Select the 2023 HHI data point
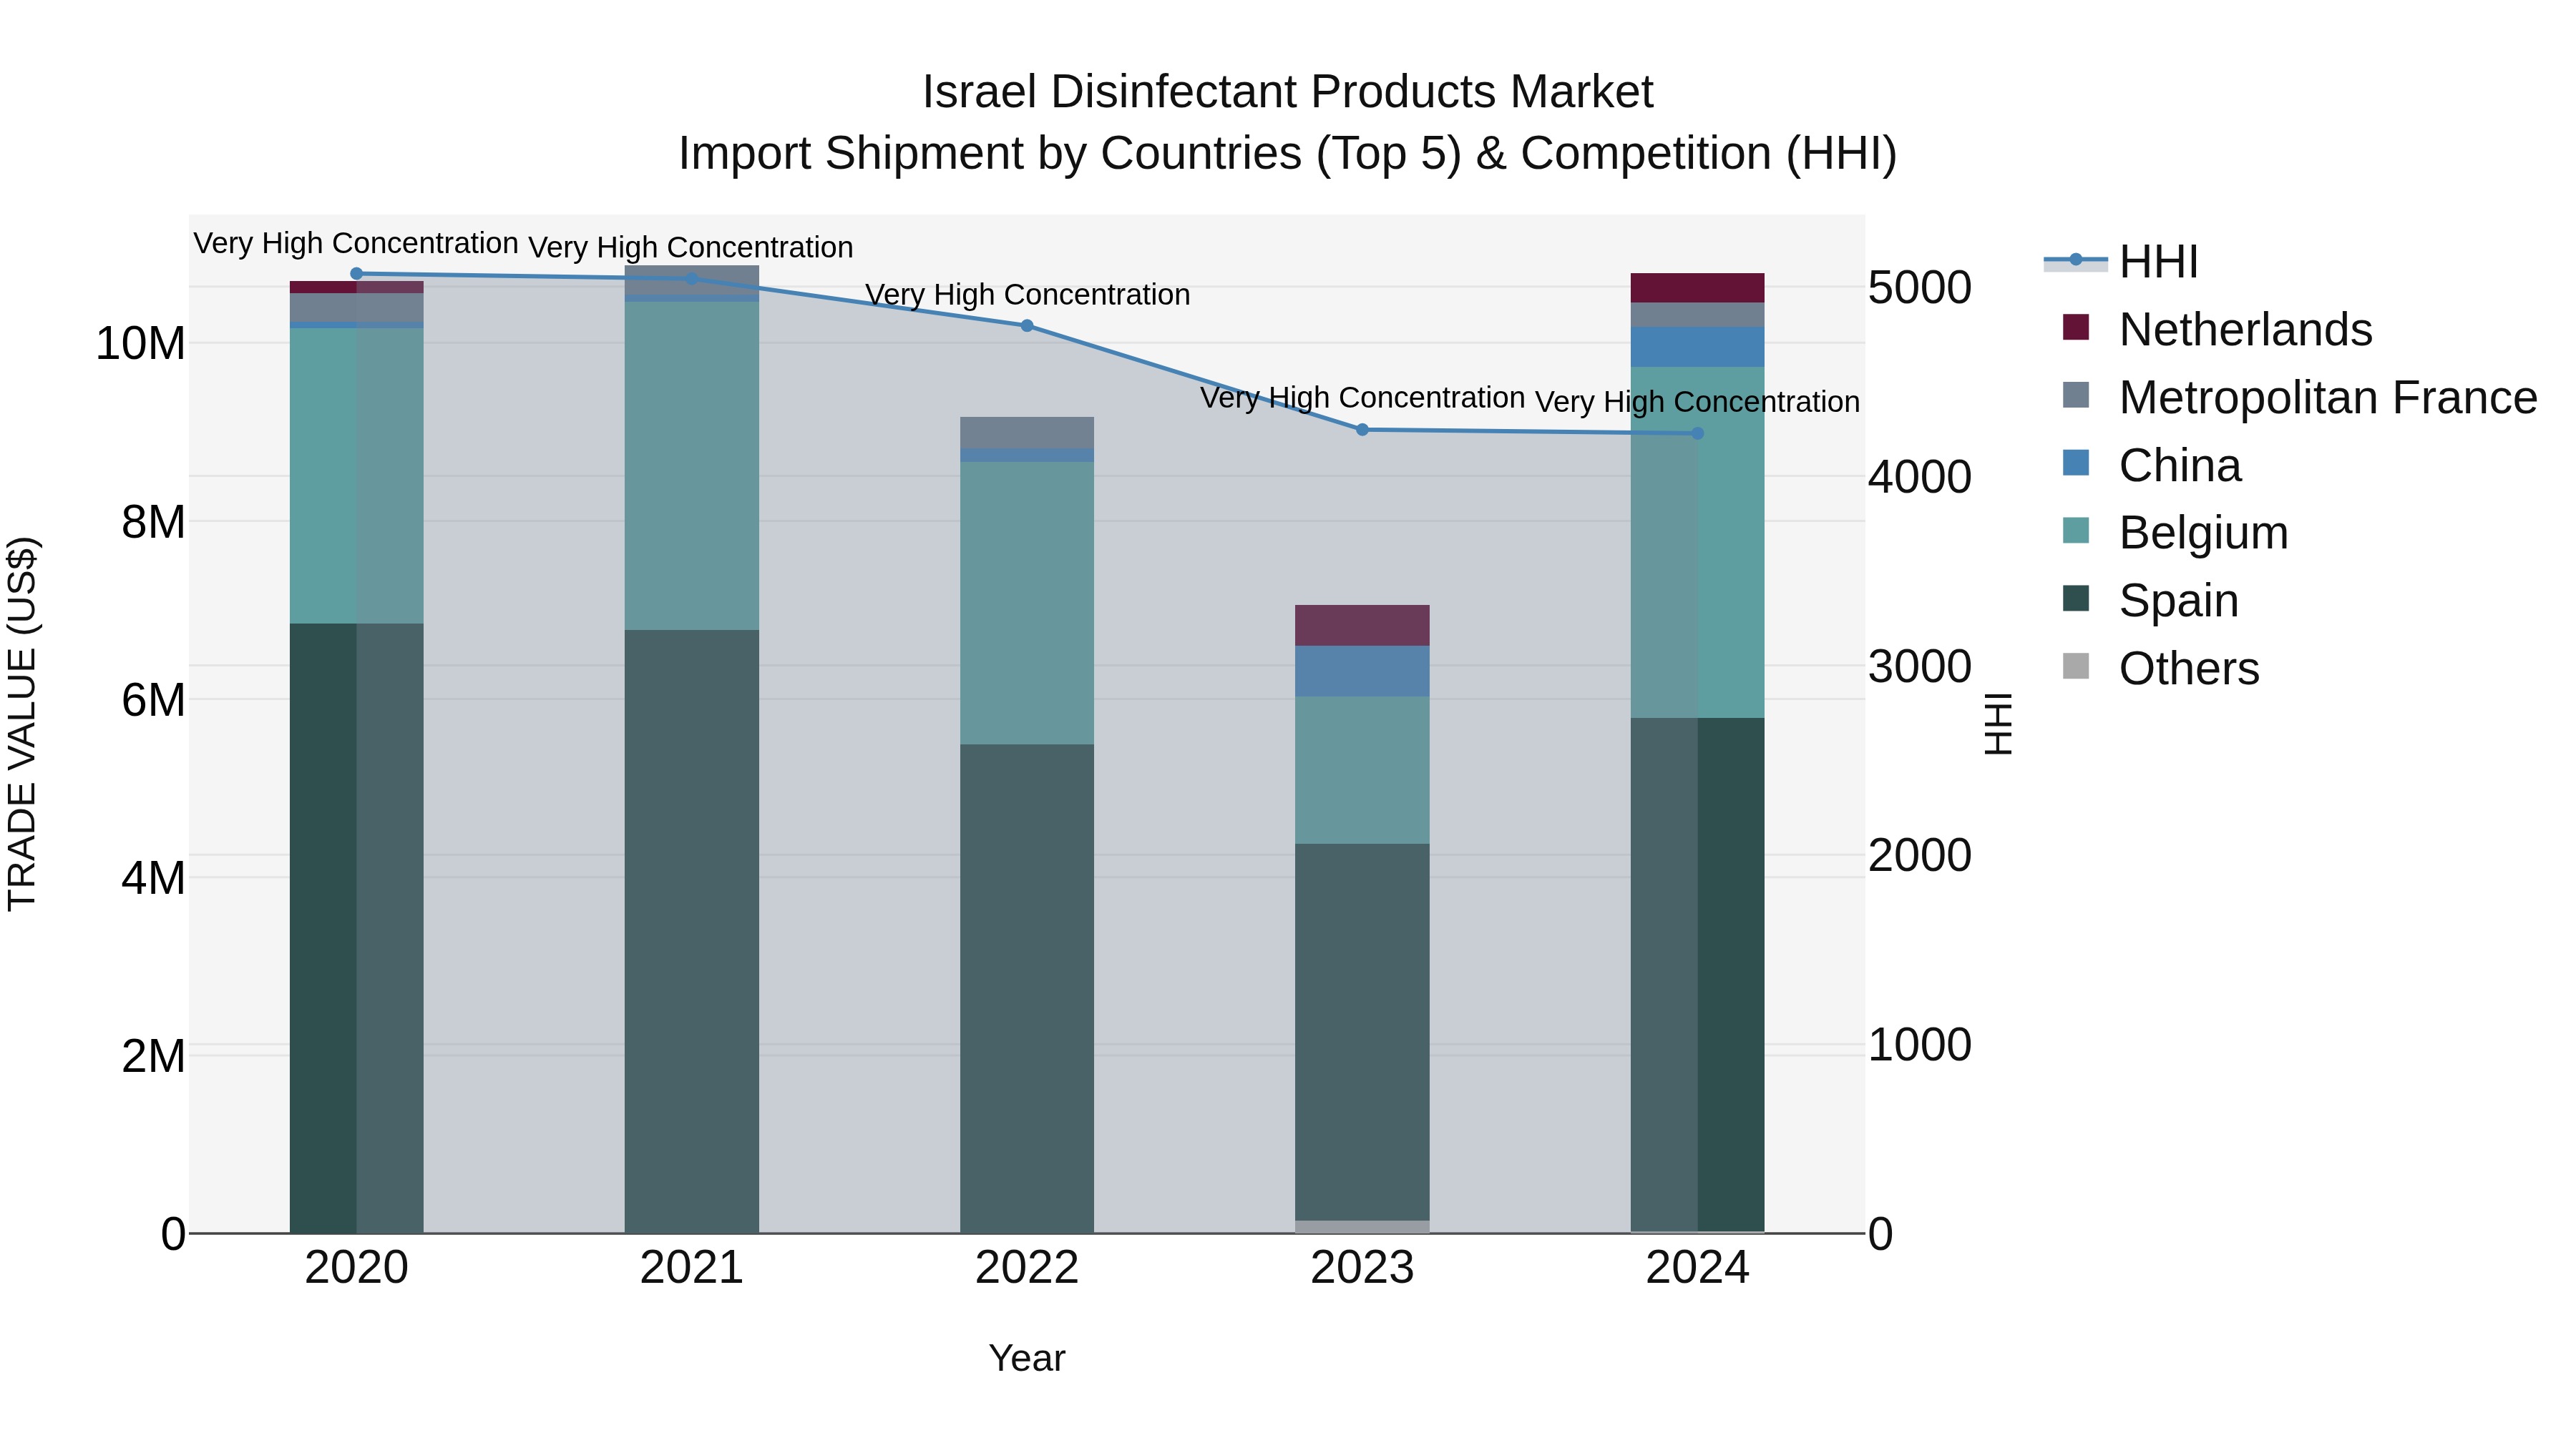 pyautogui.click(x=1362, y=430)
